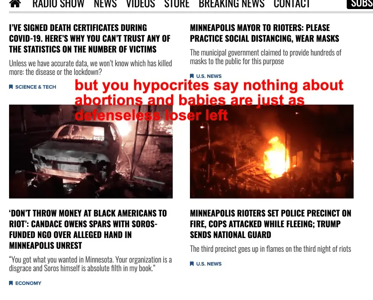Screen dimensions: 373x300
Task: Open the News menu item
Action: point(106,3)
